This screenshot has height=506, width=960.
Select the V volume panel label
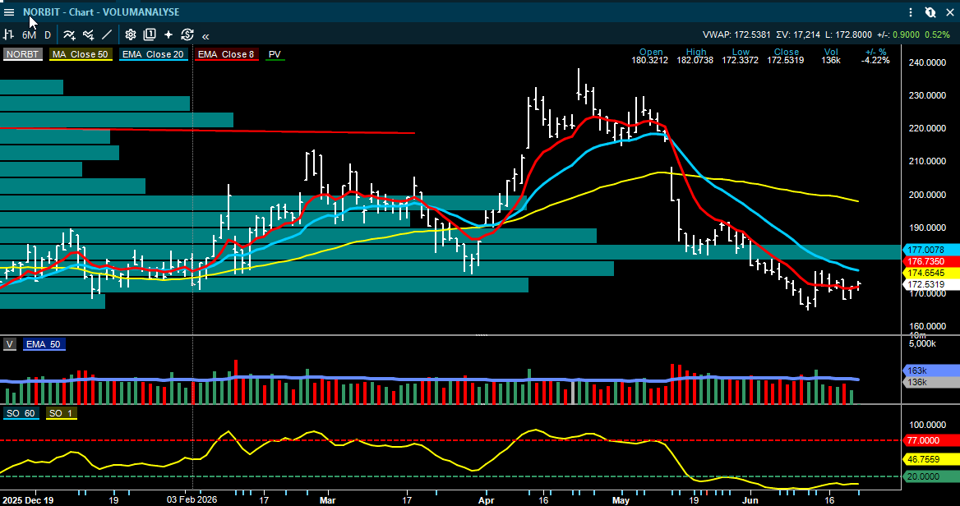10,344
